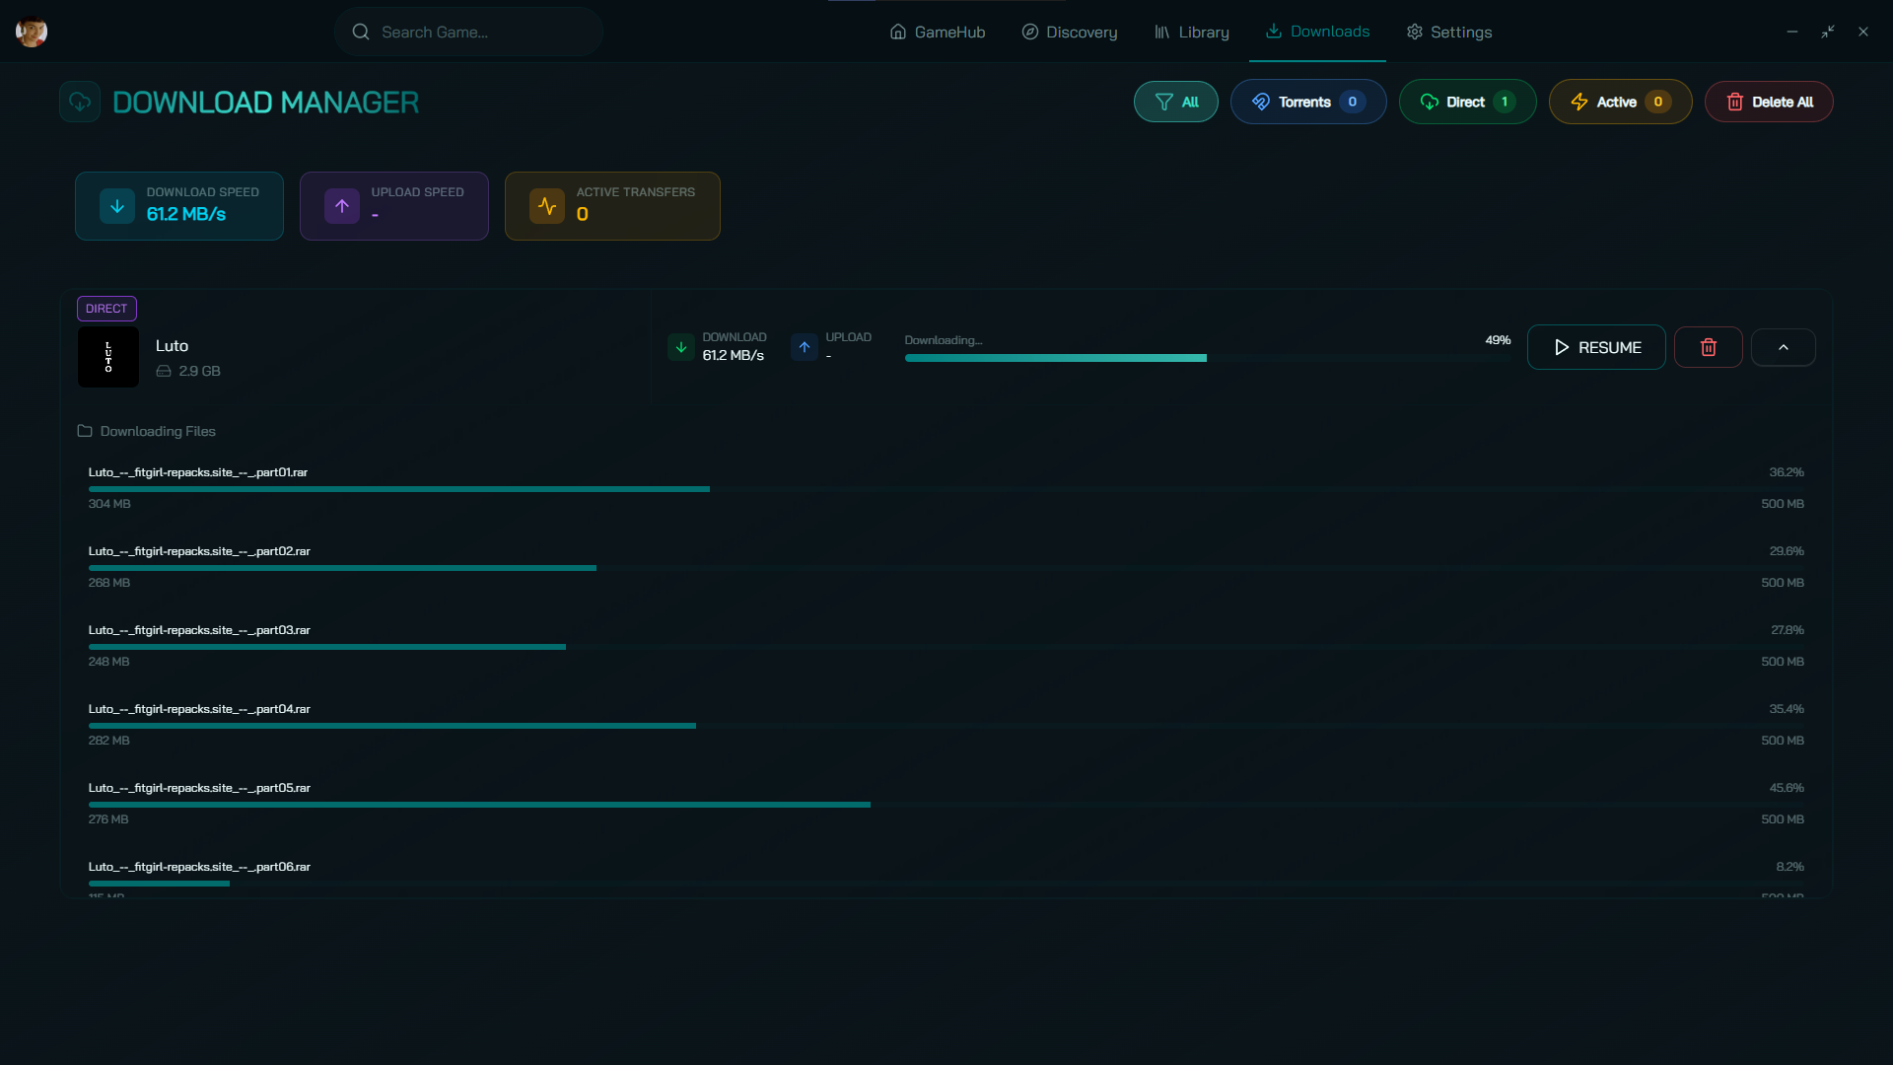
Task: Select the Downloads tab
Action: [1317, 32]
